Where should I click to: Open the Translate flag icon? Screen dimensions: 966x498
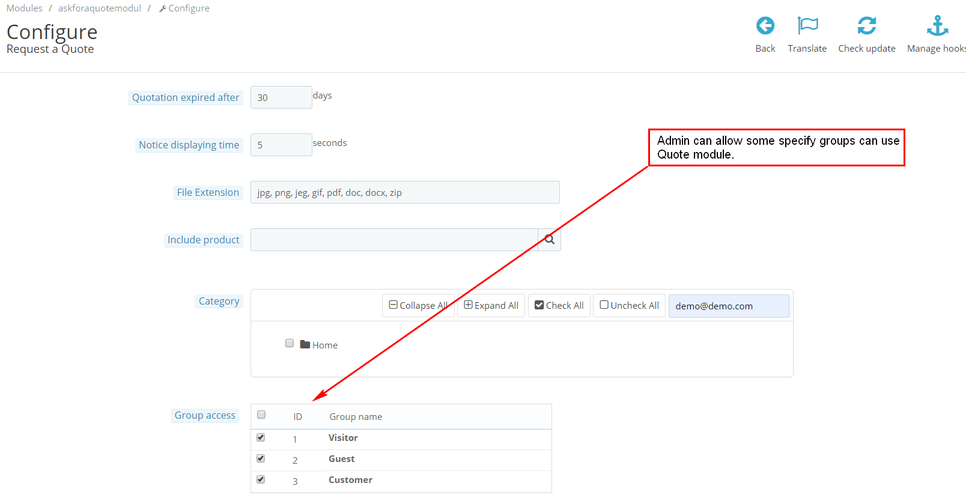coord(807,26)
